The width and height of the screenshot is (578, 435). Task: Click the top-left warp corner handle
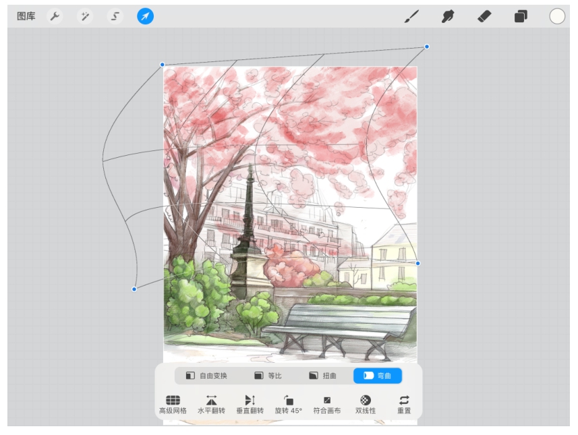pyautogui.click(x=162, y=65)
